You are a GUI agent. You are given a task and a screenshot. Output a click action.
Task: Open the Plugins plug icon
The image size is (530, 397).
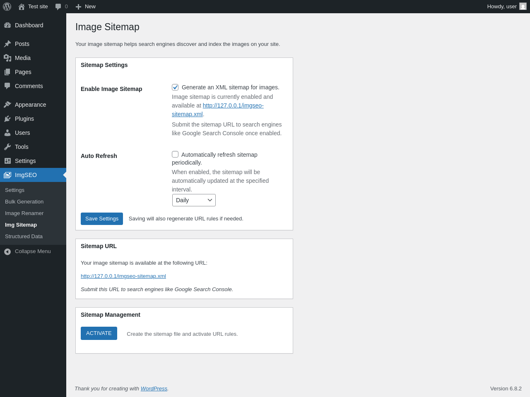point(7,119)
